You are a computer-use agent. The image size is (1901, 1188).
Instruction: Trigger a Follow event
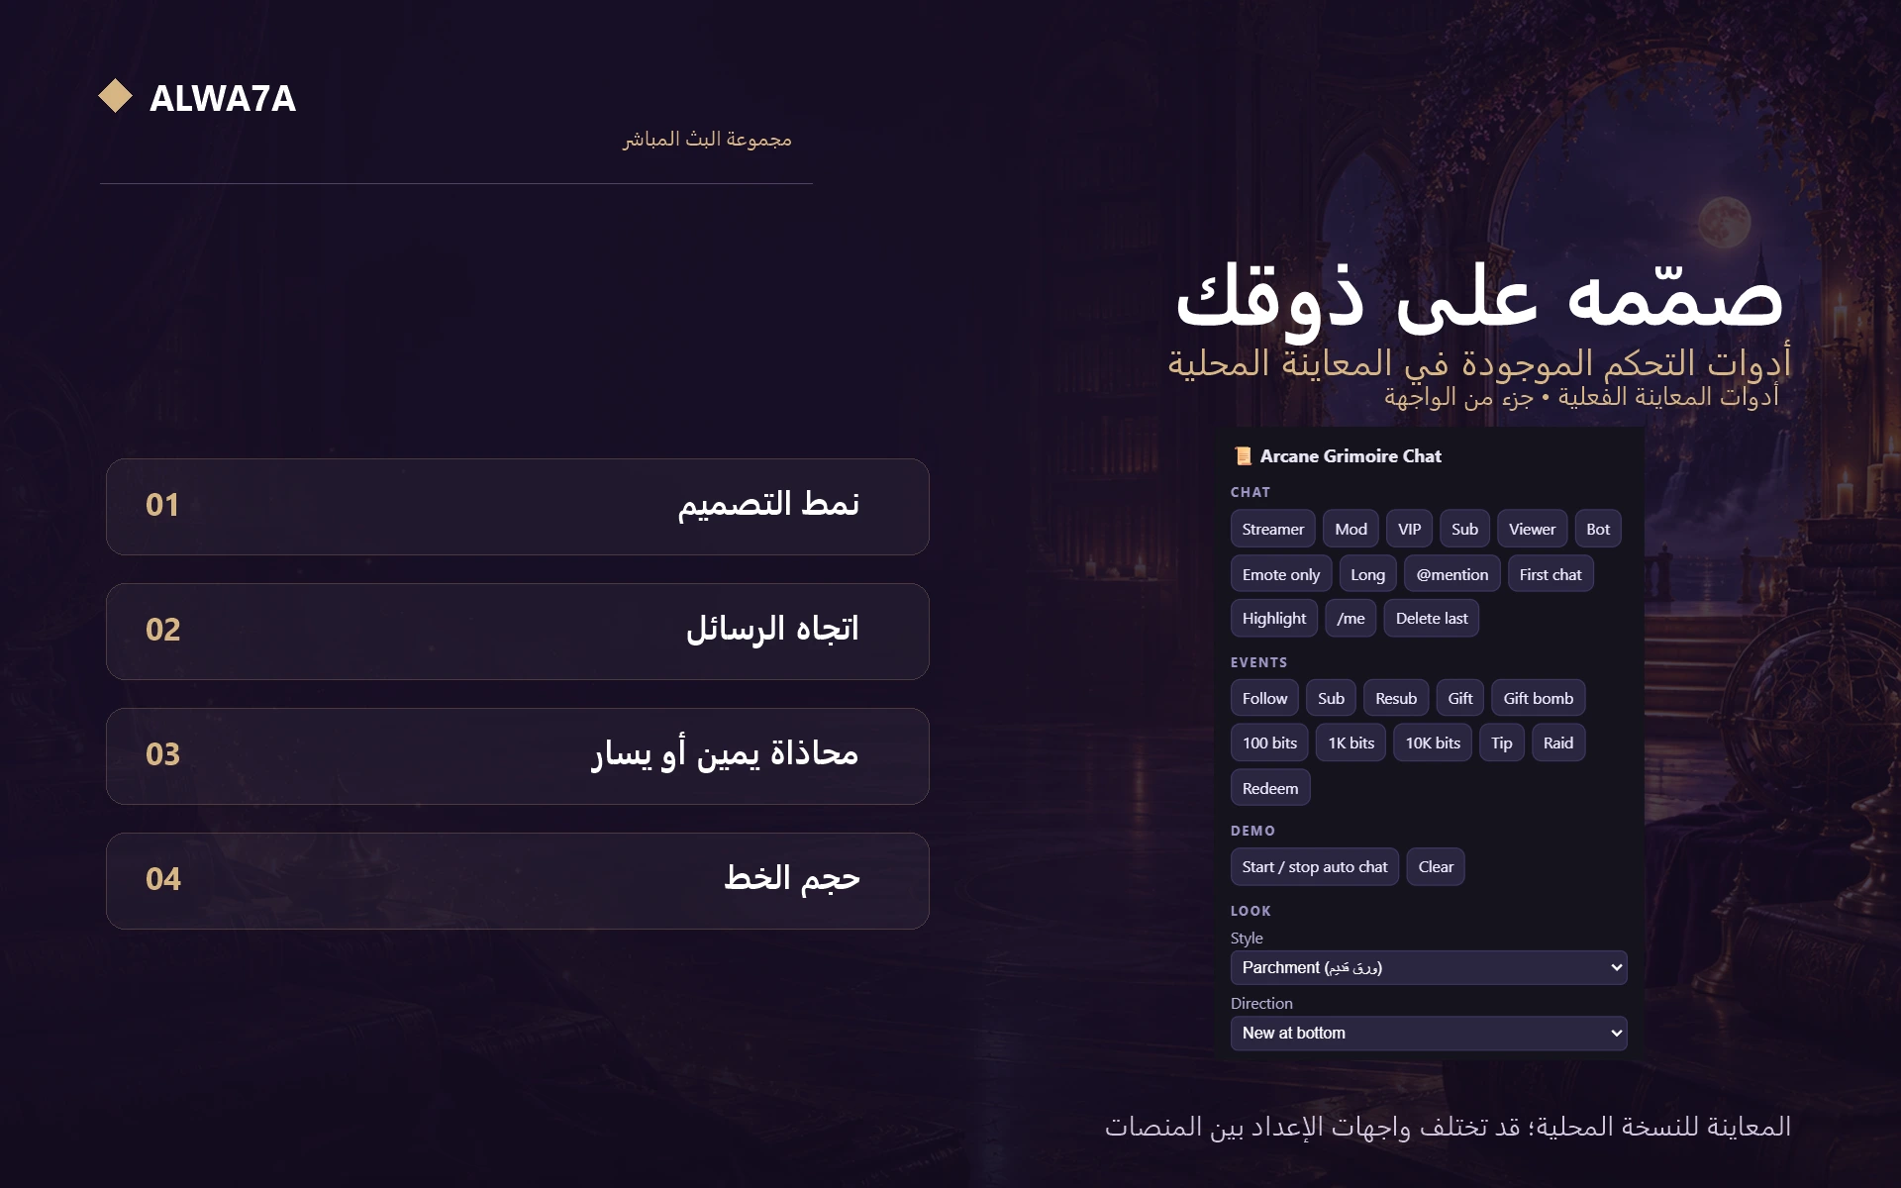click(x=1265, y=698)
